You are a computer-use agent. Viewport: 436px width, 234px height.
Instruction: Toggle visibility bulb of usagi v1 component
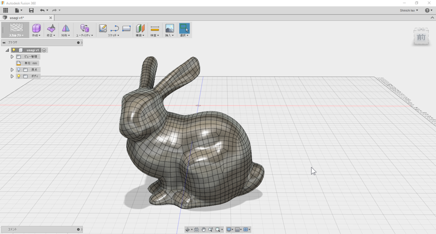(x=14, y=50)
